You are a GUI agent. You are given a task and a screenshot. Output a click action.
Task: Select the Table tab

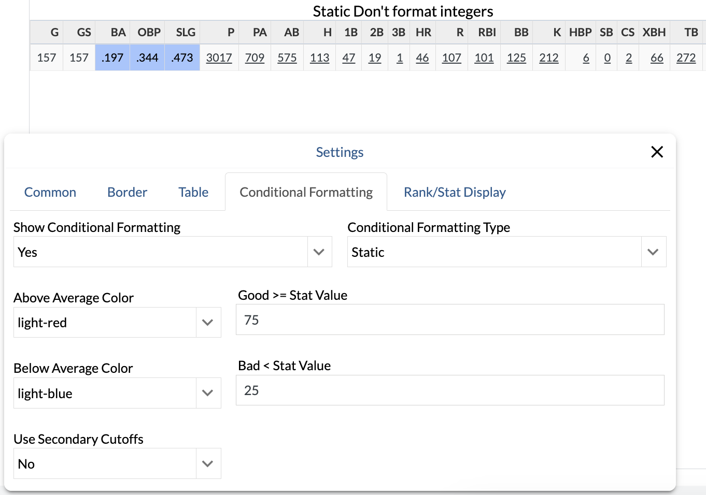(193, 192)
